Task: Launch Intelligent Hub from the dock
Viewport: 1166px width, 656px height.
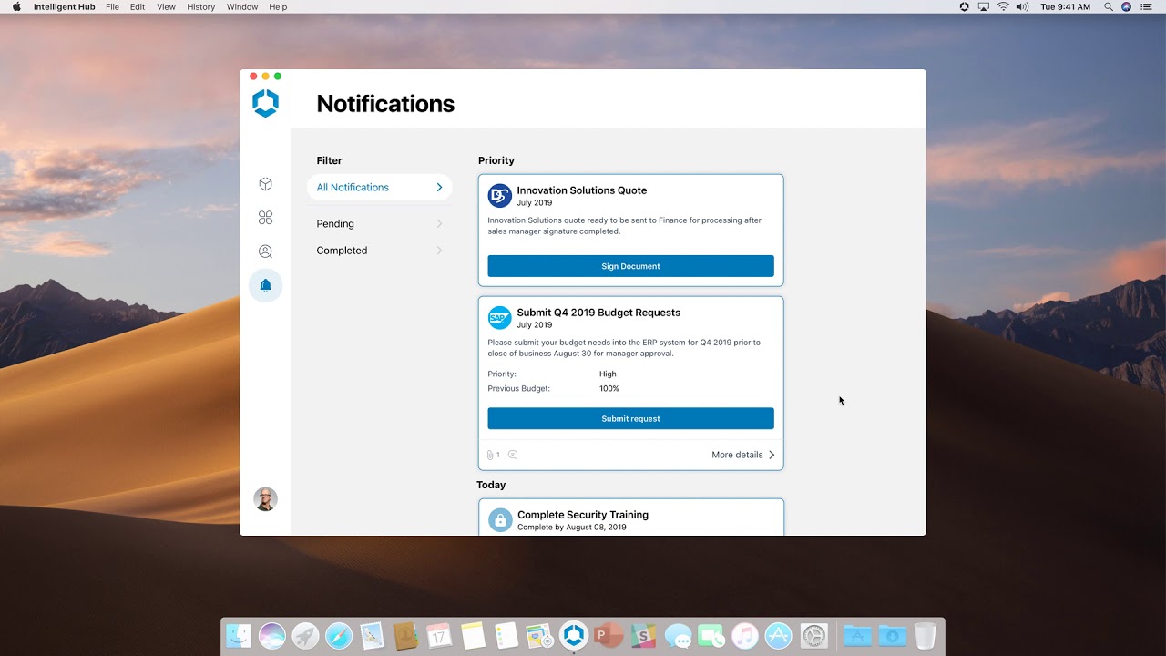Action: click(x=574, y=635)
